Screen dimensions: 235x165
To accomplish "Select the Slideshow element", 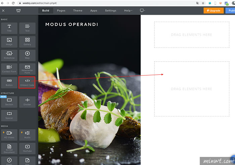I will tap(9, 55).
